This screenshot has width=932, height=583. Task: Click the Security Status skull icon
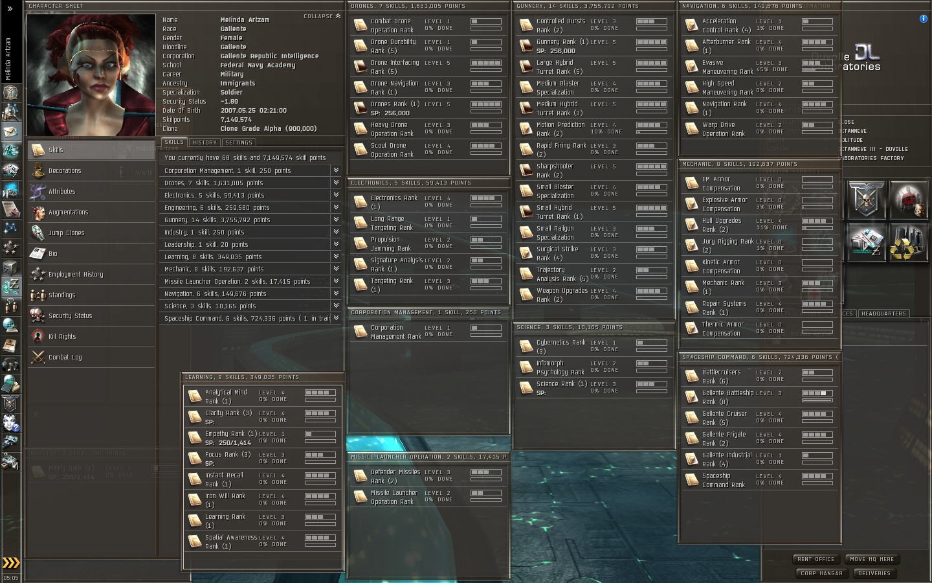tap(38, 316)
